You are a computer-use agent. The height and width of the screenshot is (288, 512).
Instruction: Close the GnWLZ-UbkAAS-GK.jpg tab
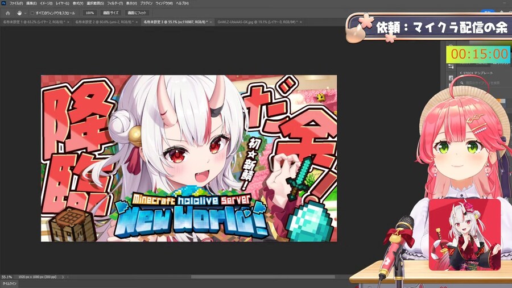(x=301, y=22)
